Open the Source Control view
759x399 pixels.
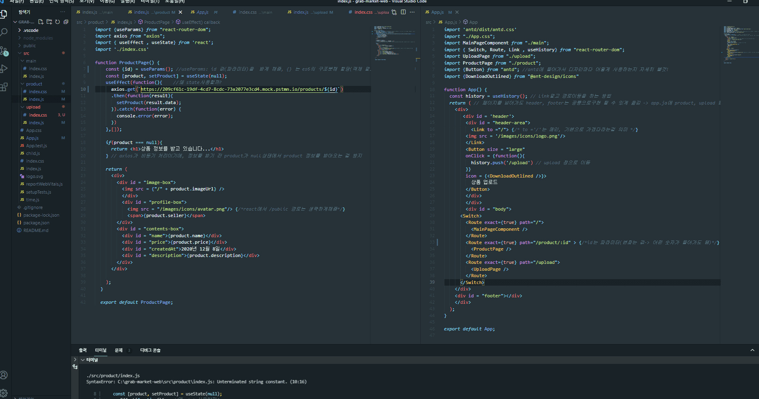[4, 51]
